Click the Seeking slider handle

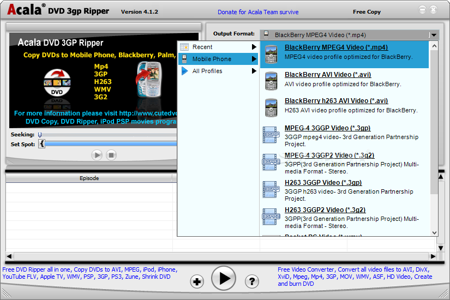coord(40,135)
